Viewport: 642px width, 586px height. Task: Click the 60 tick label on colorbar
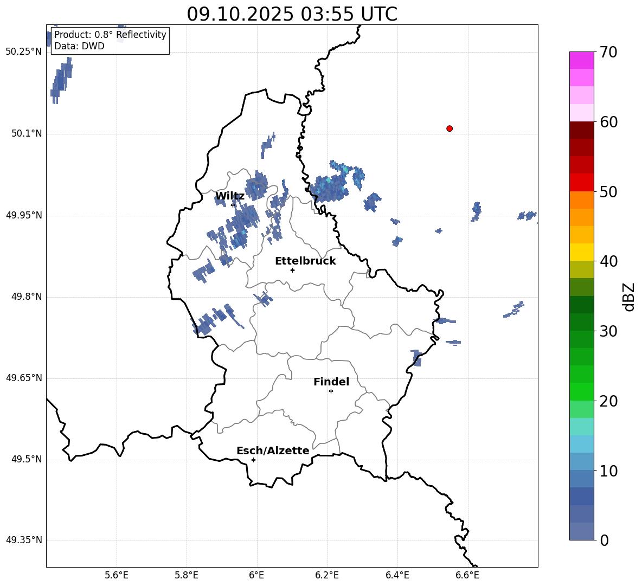(608, 121)
